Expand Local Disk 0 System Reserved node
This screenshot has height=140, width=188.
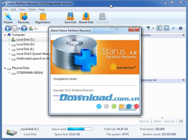9,54
